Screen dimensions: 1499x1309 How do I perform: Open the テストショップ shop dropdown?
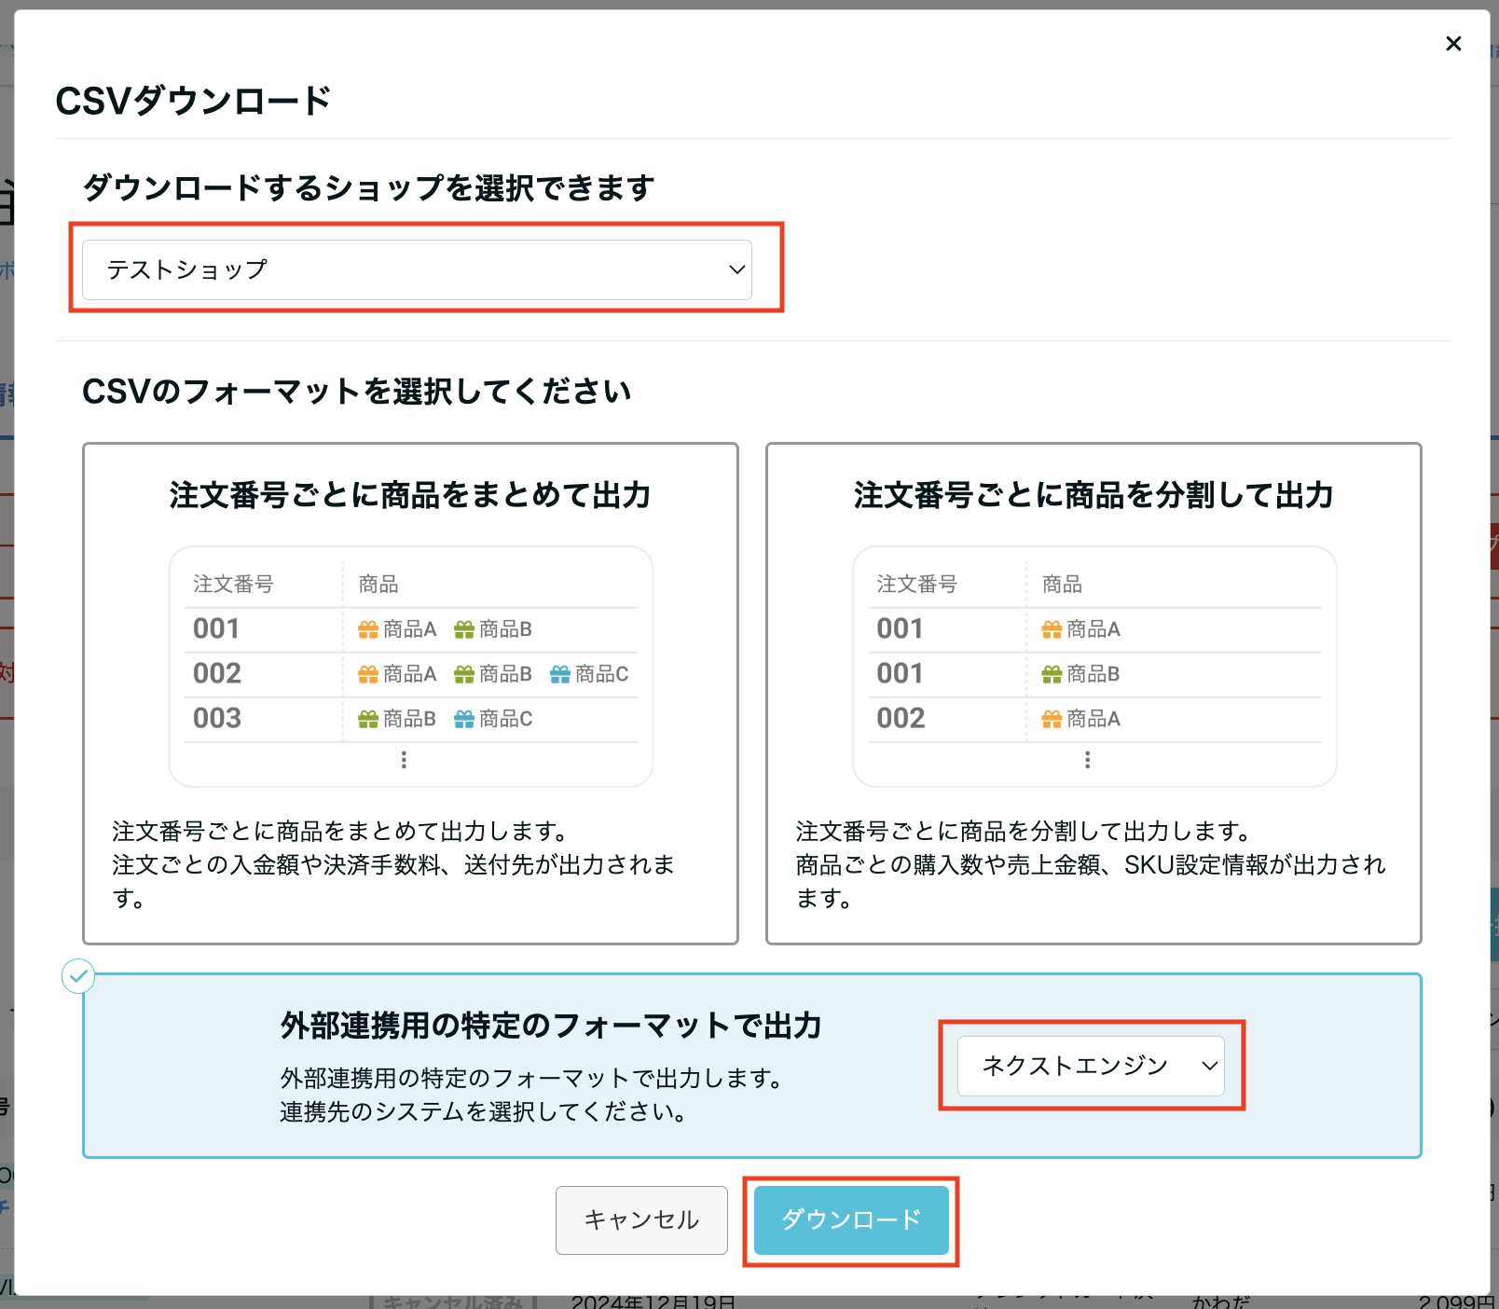[x=417, y=270]
